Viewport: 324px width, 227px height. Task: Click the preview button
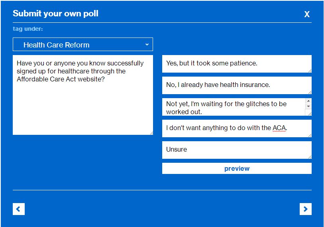pos(237,168)
